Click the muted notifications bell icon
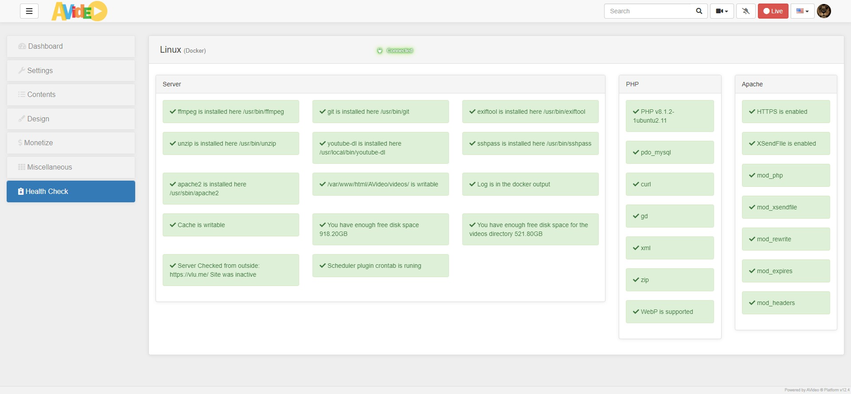 [746, 11]
